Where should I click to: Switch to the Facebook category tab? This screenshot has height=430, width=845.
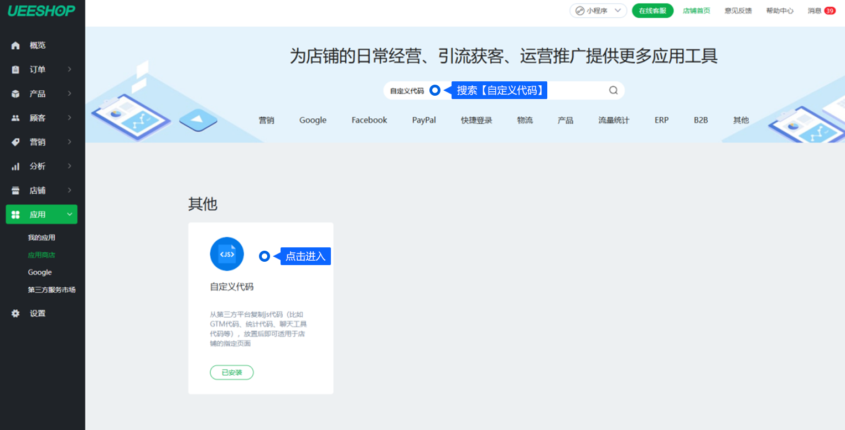click(369, 120)
